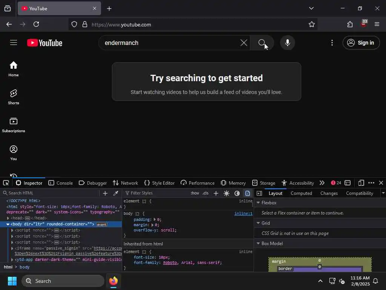Toggle the event badge on body

click(102, 224)
